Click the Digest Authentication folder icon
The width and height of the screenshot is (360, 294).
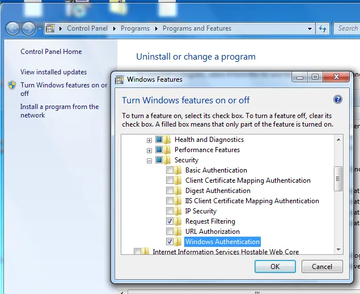pyautogui.click(x=177, y=191)
